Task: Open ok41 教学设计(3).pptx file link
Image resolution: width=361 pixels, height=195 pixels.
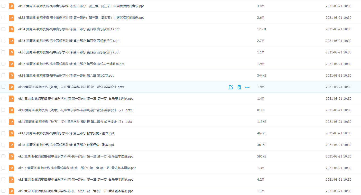Action: coord(75,122)
